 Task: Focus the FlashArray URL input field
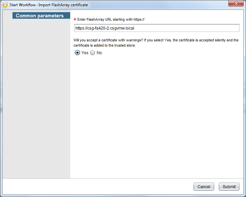point(156,28)
